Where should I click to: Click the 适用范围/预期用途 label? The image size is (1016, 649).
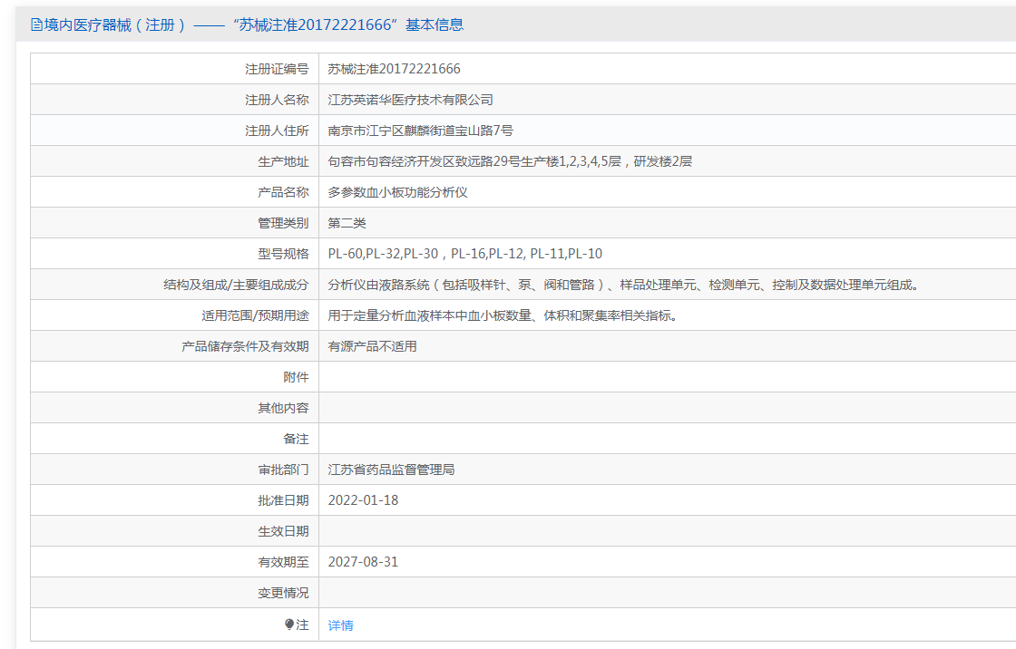(x=255, y=315)
